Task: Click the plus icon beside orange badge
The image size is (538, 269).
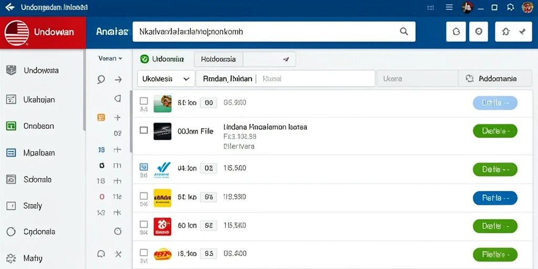Action: point(117,118)
